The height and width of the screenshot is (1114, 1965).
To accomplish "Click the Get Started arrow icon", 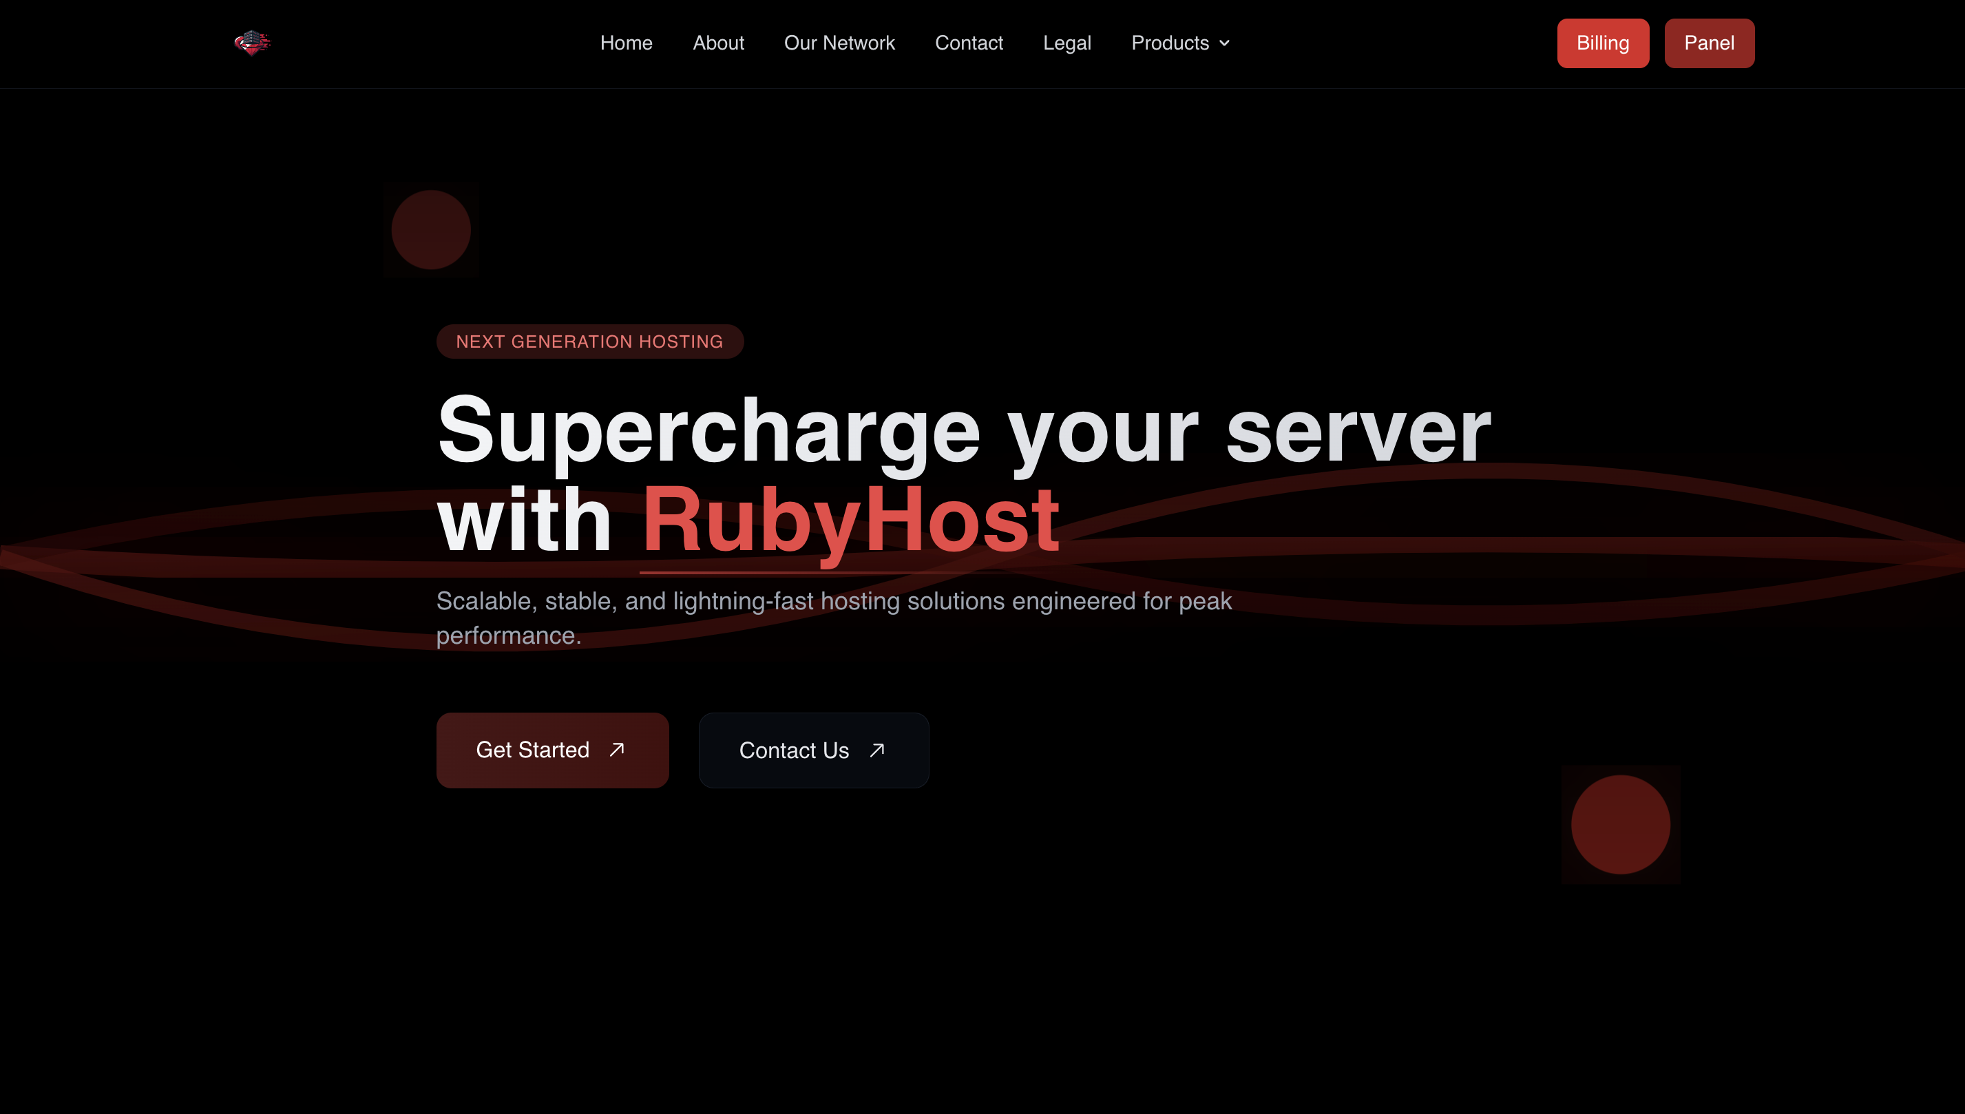I will tap(617, 749).
